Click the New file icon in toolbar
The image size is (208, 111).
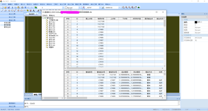coord(2,7)
